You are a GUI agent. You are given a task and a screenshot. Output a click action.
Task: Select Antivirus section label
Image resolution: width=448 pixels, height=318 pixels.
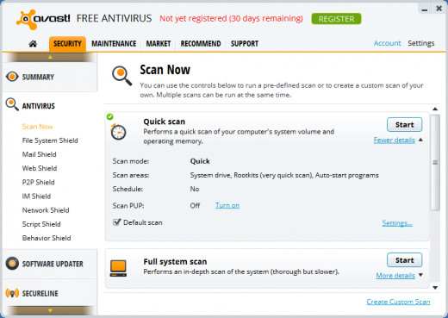(x=39, y=106)
